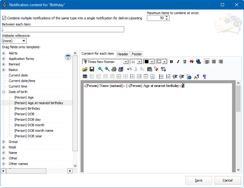244x188 pixels.
Task: Open the black text color picker
Action: click(x=152, y=62)
